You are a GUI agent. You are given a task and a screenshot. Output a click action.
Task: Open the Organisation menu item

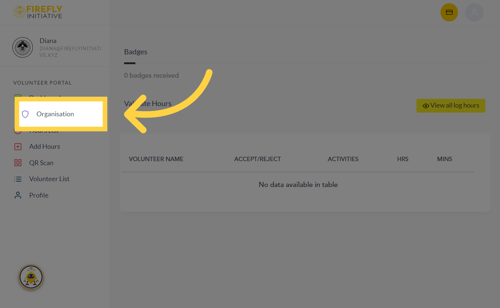coord(61,114)
